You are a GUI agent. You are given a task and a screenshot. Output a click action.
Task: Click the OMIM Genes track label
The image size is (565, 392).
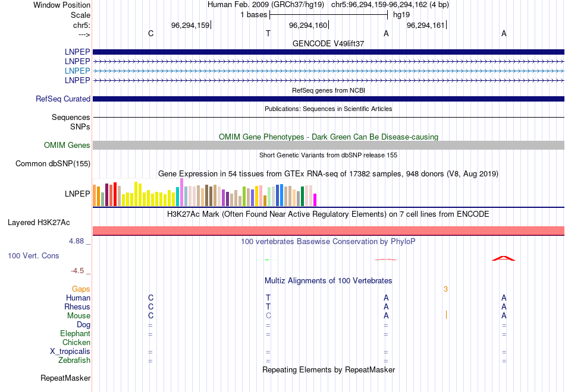[67, 145]
